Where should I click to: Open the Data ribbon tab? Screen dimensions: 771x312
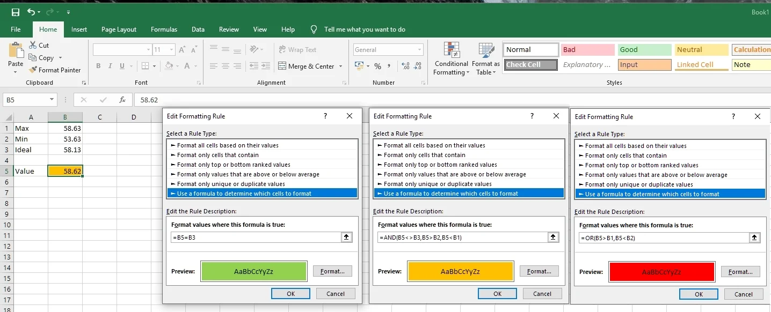click(198, 29)
